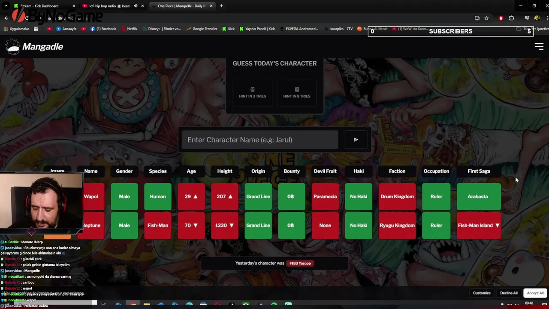Image resolution: width=549 pixels, height=309 pixels.
Task: Accept all cookies with Accept All
Action: [535, 293]
